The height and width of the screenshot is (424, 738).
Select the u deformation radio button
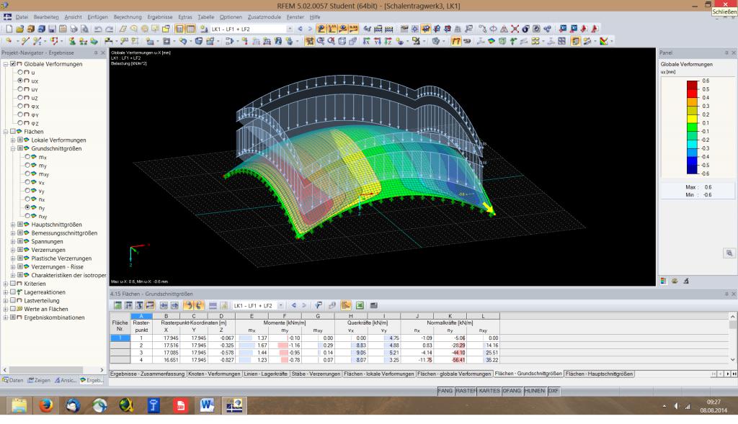pos(20,73)
